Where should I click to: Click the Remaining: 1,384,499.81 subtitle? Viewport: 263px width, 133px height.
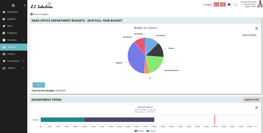[145, 112]
